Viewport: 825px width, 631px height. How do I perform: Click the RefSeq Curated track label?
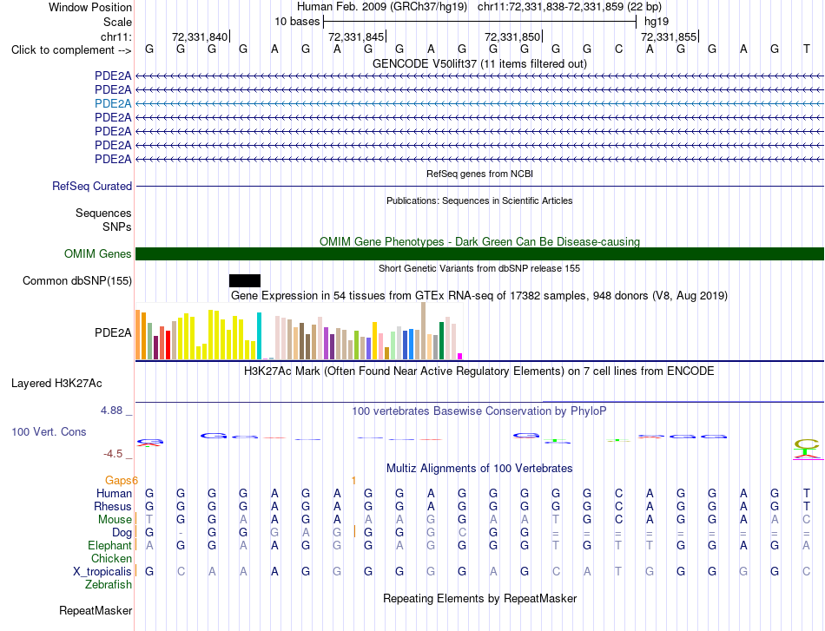[92, 186]
